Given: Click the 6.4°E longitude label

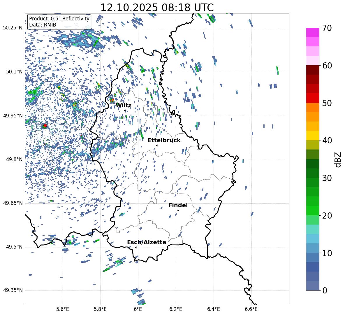Looking at the screenshot, I should (x=213, y=309).
